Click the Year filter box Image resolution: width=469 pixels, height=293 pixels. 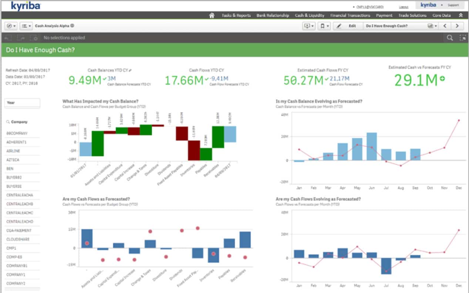tap(22, 103)
